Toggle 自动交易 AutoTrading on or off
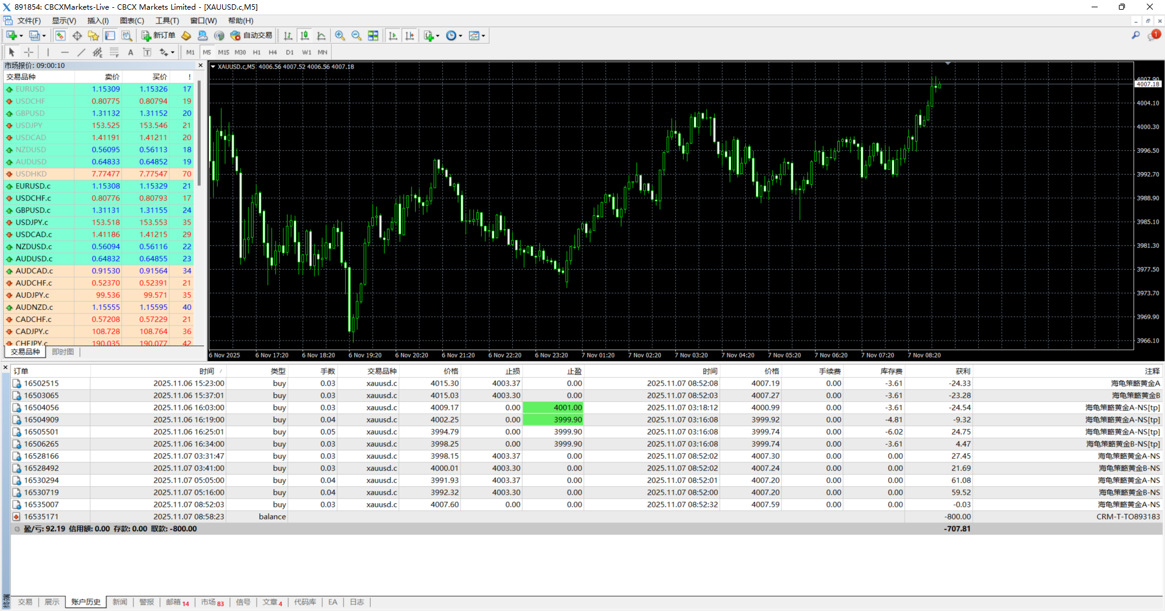Image resolution: width=1165 pixels, height=611 pixels. [x=252, y=36]
